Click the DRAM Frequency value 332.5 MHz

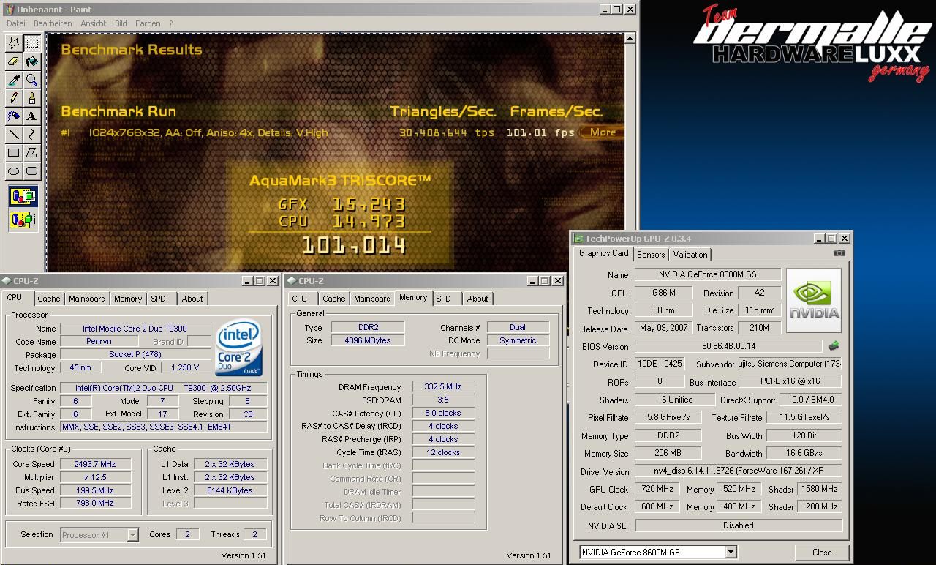point(443,387)
